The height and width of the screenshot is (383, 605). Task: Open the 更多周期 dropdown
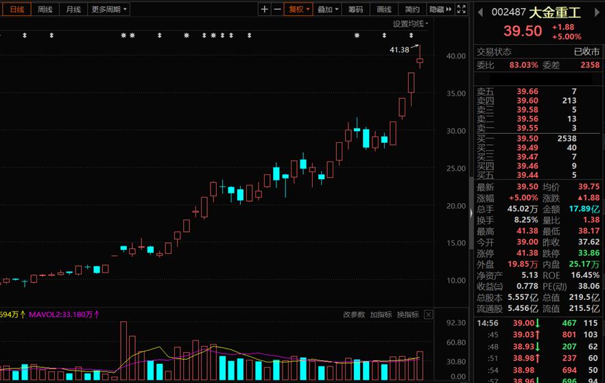point(109,10)
